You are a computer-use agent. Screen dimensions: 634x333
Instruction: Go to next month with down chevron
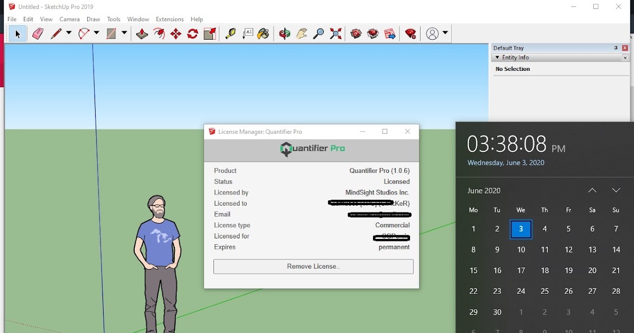pos(616,190)
